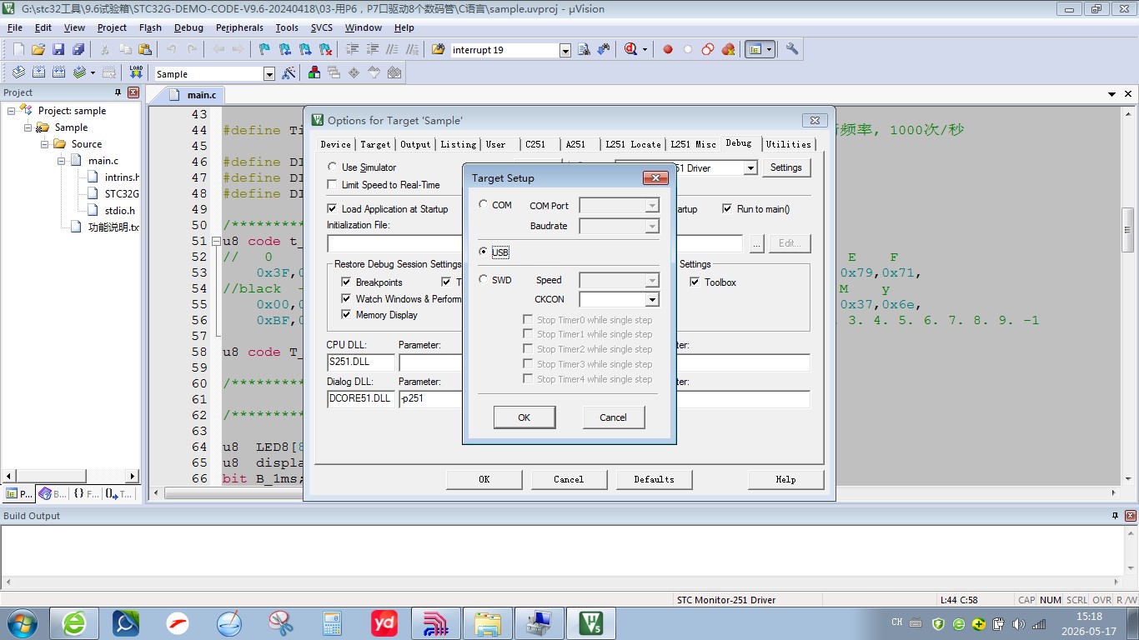Select the USB radio button
This screenshot has height=640, width=1139.
click(484, 252)
